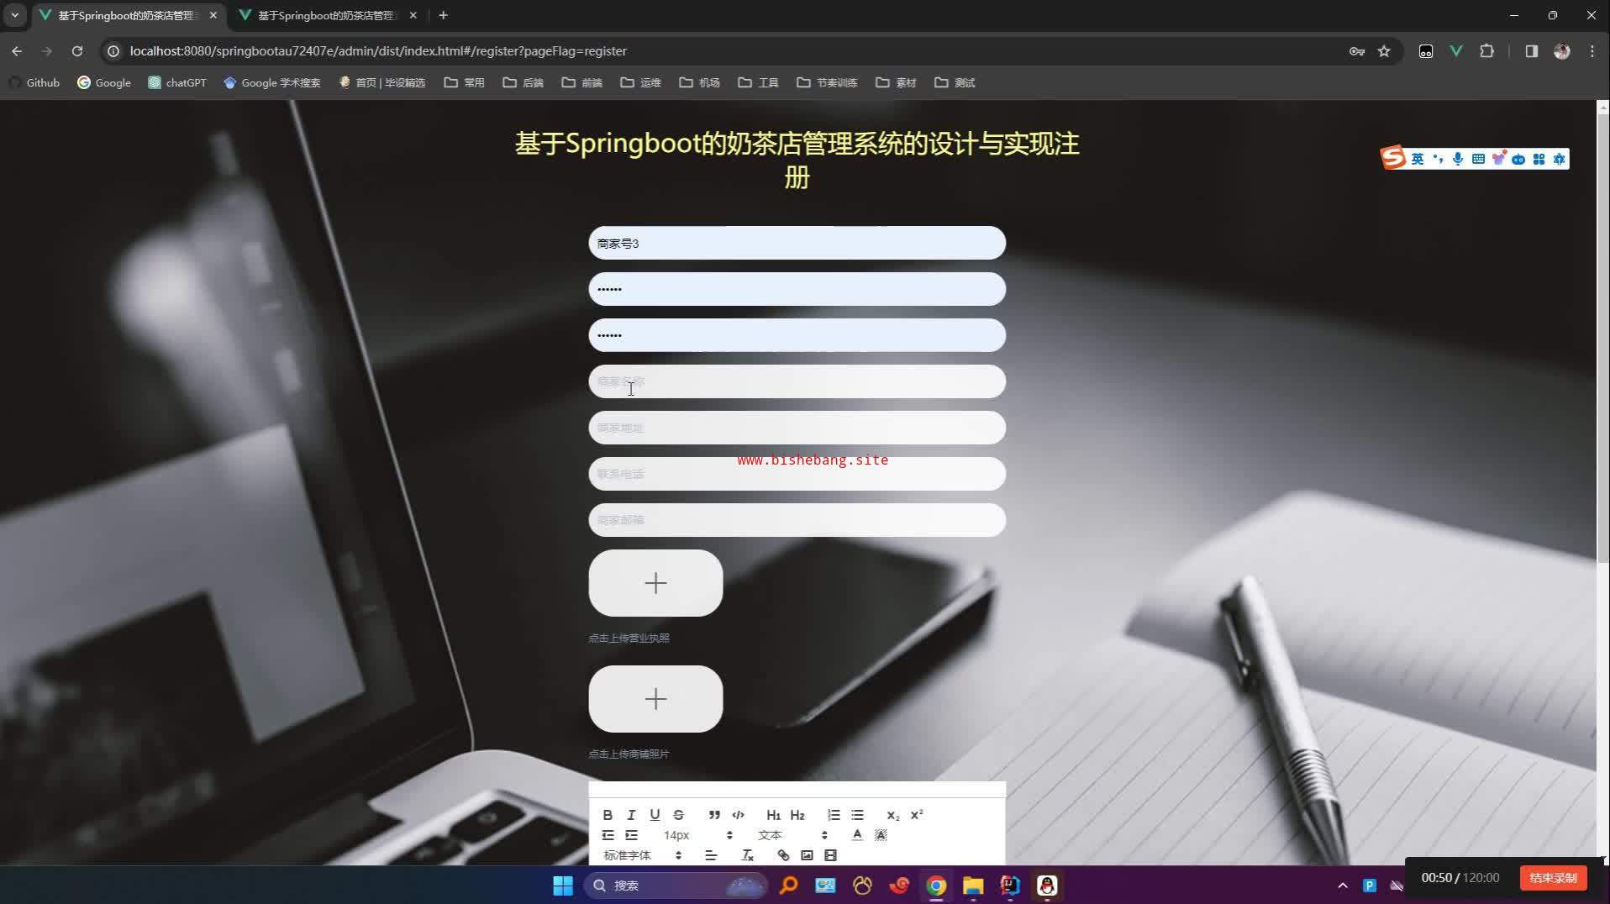
Task: Apply Heading 1 format in the editor
Action: pyautogui.click(x=773, y=815)
